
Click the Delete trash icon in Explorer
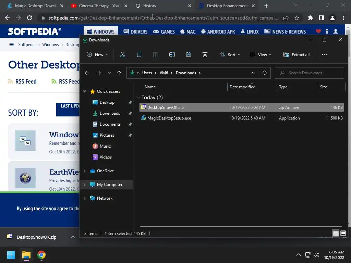click(x=205, y=54)
